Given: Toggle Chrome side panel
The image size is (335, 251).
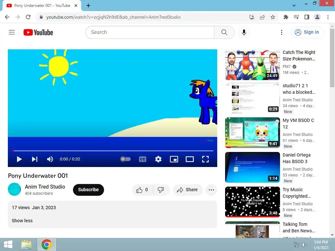Looking at the screenshot, I should tap(307, 17).
